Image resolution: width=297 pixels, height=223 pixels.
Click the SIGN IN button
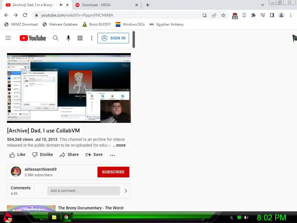pyautogui.click(x=113, y=38)
